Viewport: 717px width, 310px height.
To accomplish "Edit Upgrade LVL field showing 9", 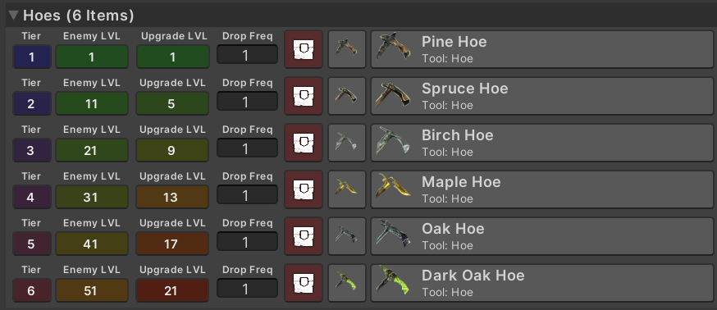I will tap(172, 150).
